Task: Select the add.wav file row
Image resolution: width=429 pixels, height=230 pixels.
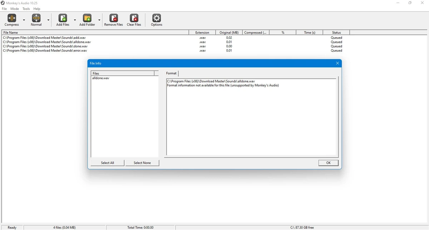Action: click(176, 37)
